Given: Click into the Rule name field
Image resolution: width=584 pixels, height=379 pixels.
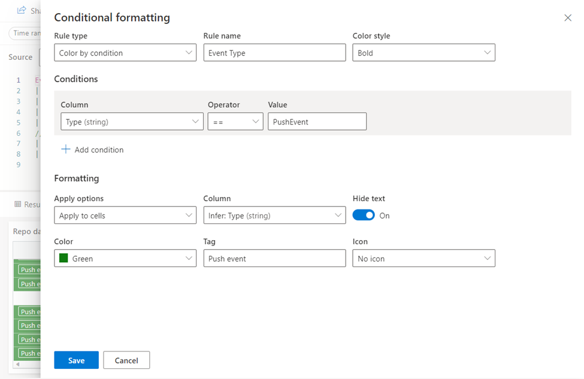Looking at the screenshot, I should point(274,53).
